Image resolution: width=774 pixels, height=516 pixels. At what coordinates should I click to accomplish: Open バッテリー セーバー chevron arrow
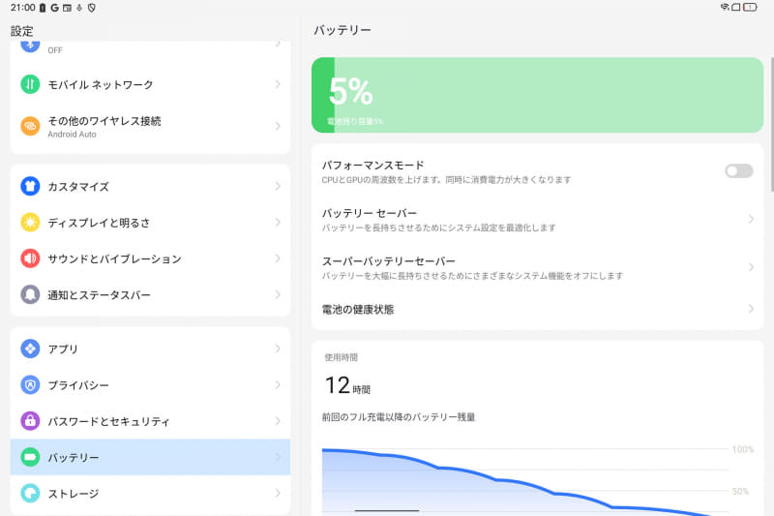[x=751, y=219]
